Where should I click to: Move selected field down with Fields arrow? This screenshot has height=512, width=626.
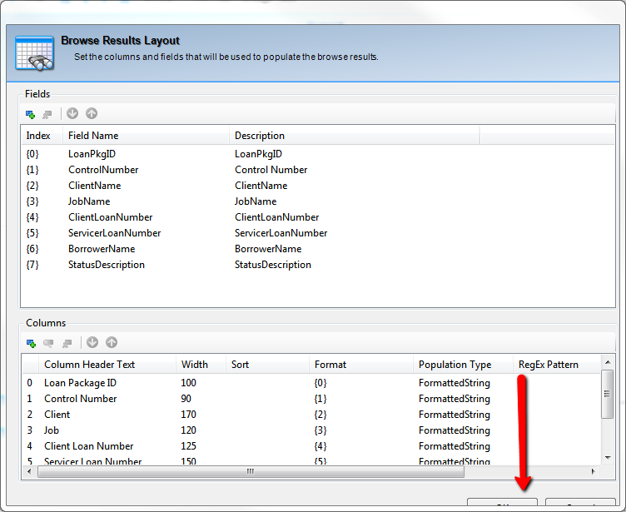pos(72,114)
